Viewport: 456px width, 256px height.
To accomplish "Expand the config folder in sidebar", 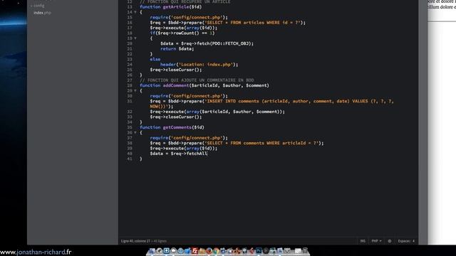I will tap(38, 6).
